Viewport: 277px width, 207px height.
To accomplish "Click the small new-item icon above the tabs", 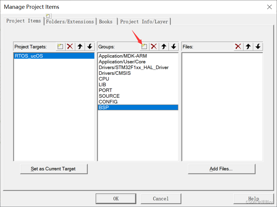I will (48, 16).
